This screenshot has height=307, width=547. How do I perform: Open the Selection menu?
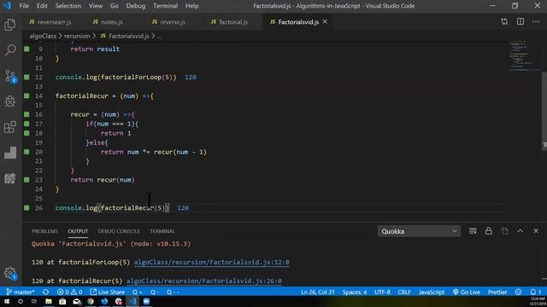click(x=68, y=6)
